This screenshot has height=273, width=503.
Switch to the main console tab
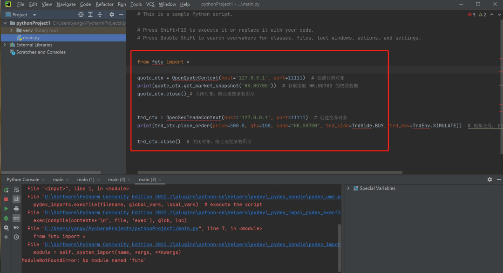[58, 180]
